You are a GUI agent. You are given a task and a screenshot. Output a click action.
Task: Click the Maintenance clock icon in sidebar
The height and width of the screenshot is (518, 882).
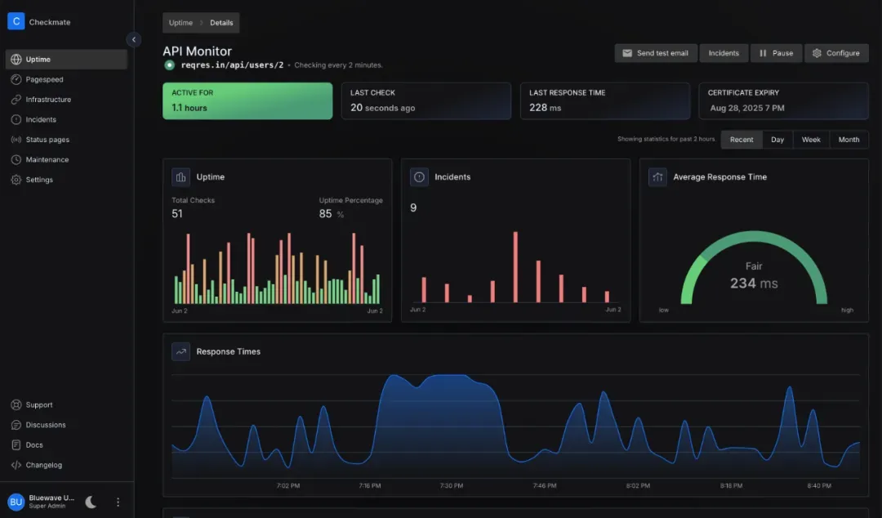pos(16,159)
